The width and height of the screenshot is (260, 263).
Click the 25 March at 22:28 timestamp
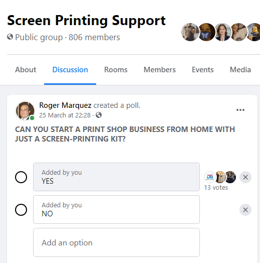click(65, 115)
